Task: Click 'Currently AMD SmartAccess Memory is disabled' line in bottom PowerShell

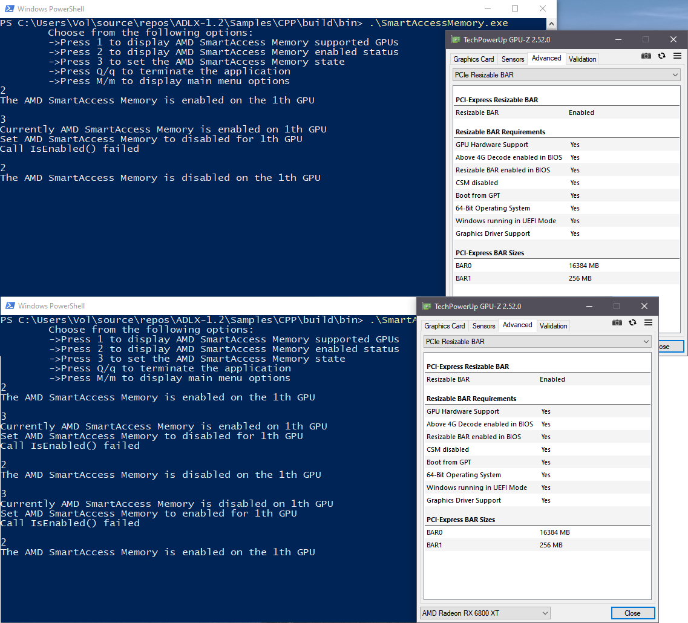Action: [167, 504]
